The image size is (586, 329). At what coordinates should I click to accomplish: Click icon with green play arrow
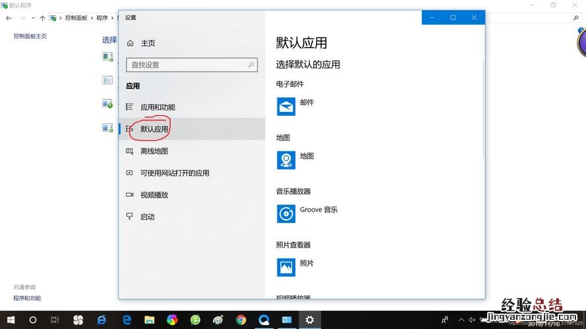[107, 104]
